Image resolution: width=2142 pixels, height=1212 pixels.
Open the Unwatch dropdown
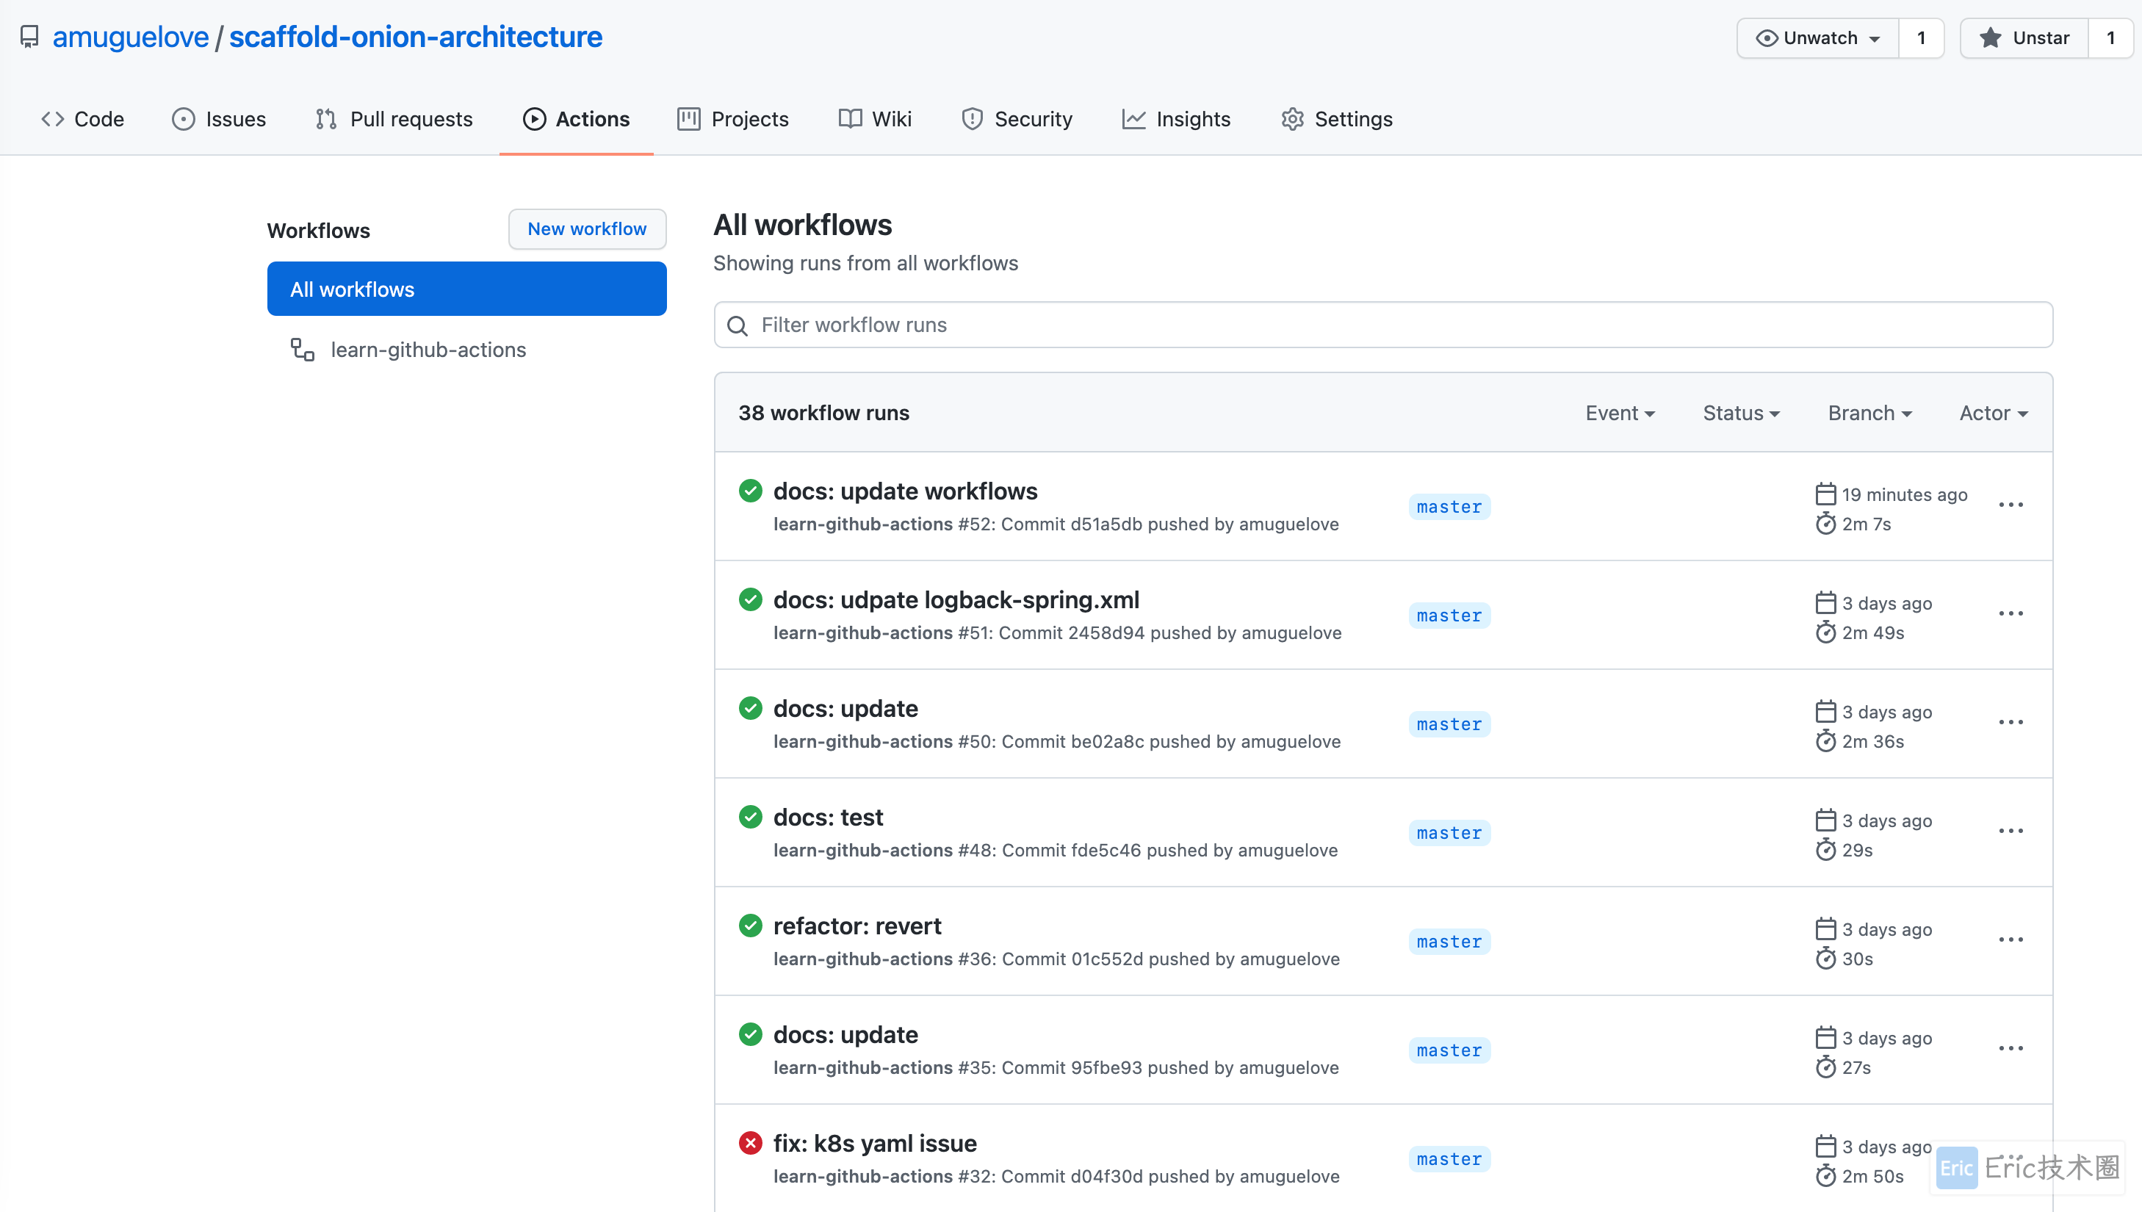[1817, 38]
